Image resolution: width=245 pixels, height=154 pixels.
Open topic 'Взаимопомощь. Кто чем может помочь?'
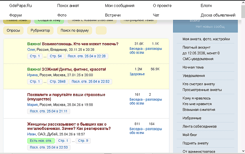coord(80,44)
